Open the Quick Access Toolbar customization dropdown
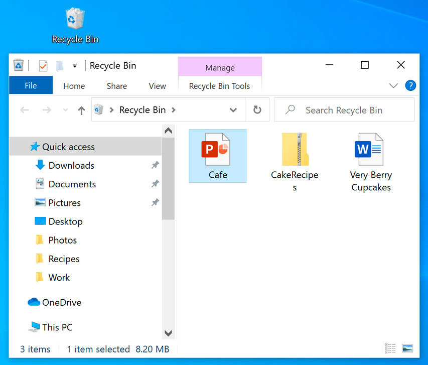428x365 pixels. pos(73,65)
